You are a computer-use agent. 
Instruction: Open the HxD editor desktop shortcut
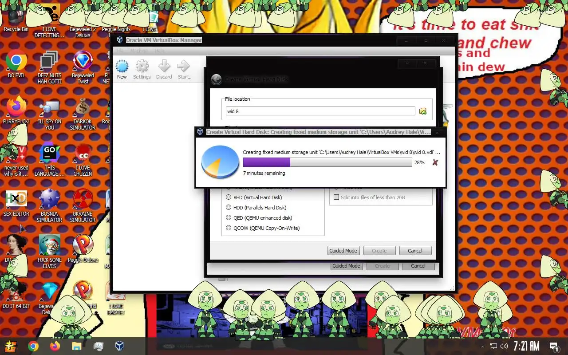click(x=16, y=203)
